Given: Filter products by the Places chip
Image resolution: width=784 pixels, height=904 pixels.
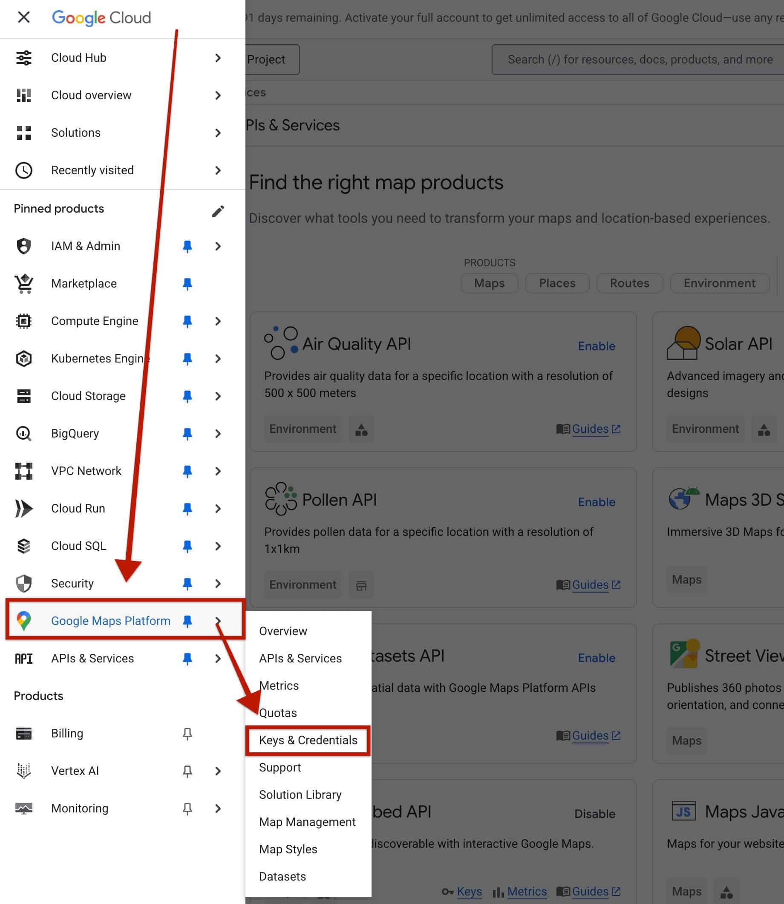Looking at the screenshot, I should point(557,283).
